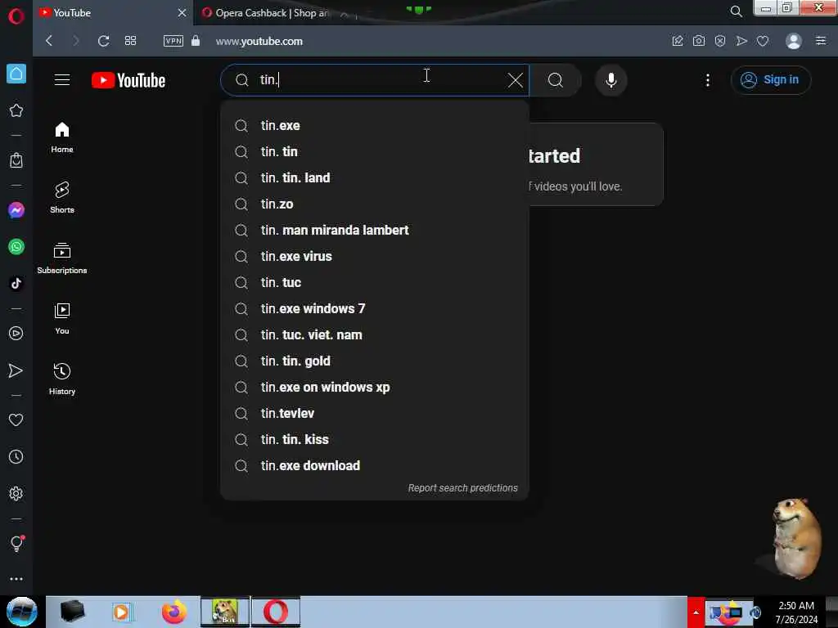Open history clock in Opera sidebar

tap(16, 457)
